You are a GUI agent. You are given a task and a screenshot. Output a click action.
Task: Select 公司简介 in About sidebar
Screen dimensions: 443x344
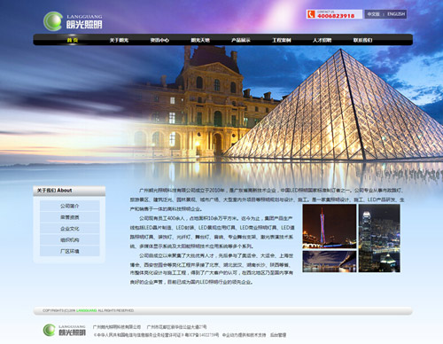pos(70,206)
